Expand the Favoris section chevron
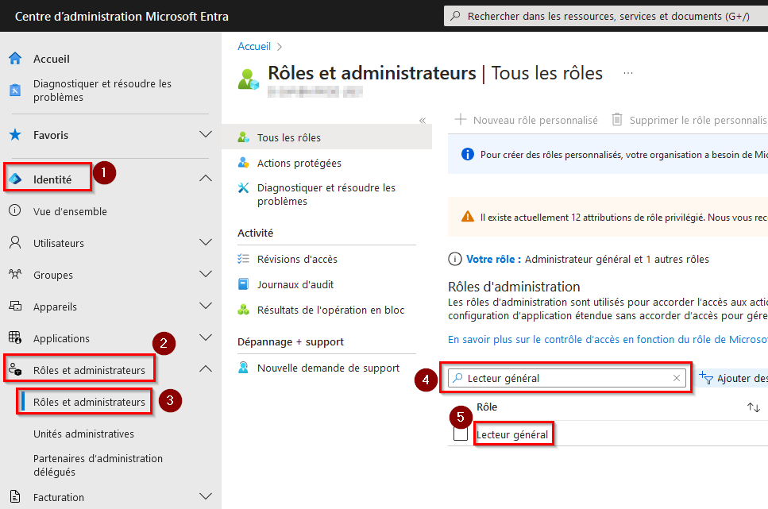 click(x=206, y=134)
